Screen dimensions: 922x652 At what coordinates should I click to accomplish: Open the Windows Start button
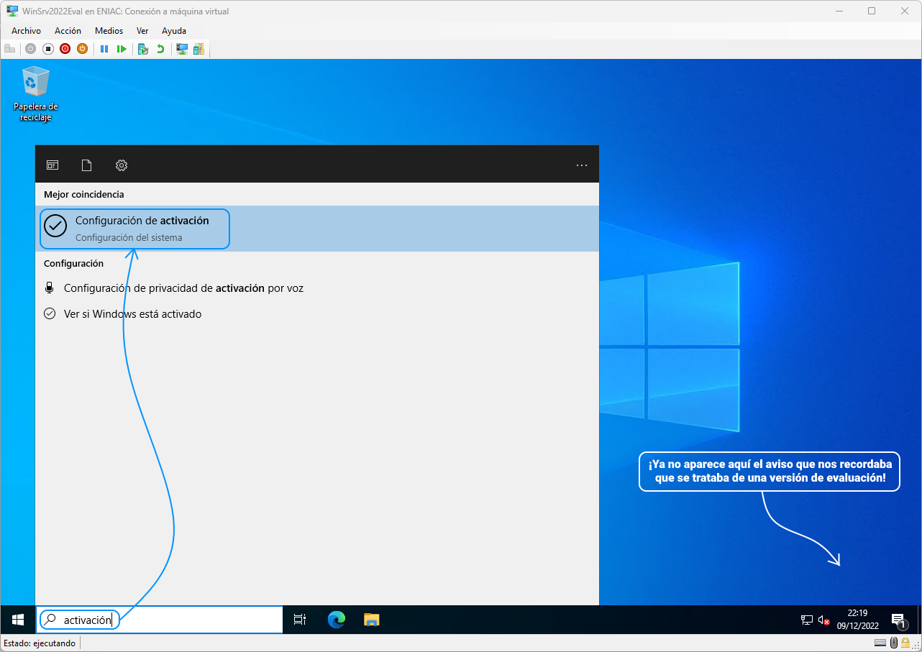click(x=18, y=620)
